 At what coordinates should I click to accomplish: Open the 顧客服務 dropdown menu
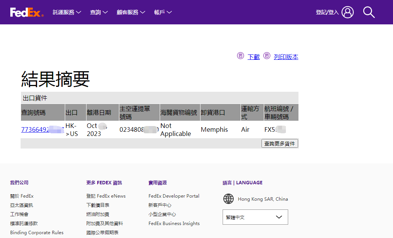coord(131,12)
